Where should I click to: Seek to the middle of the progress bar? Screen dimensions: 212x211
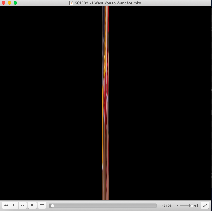click(103, 206)
